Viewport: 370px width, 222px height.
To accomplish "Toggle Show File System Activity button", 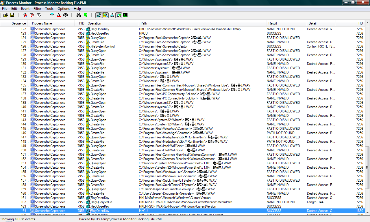I will point(105,15).
